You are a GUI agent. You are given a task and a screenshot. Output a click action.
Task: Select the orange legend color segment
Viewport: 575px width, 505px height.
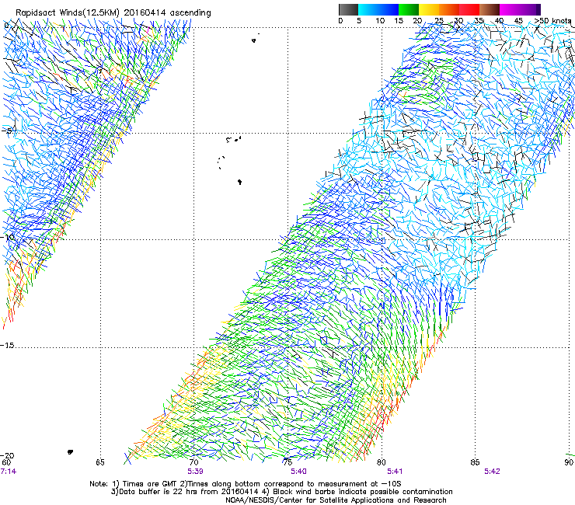pos(449,9)
